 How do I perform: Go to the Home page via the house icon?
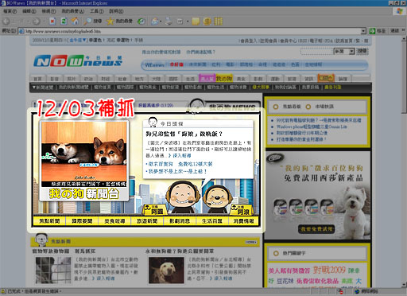pyautogui.click(x=76, y=21)
